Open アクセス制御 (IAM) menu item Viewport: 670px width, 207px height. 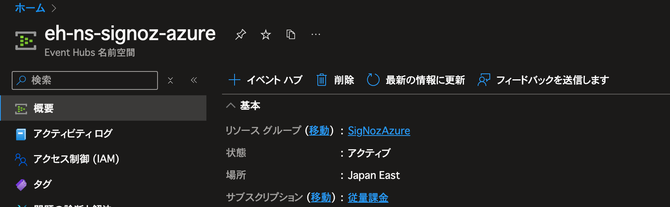coord(76,159)
